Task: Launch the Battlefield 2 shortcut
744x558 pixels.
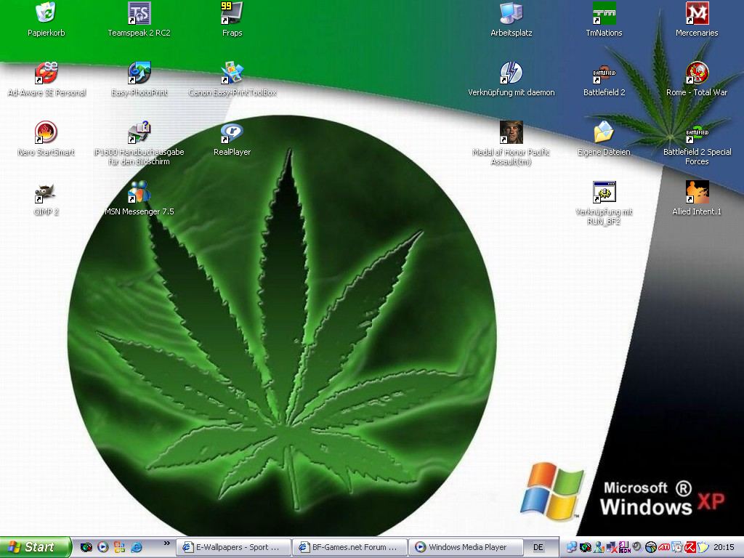Action: 604,80
